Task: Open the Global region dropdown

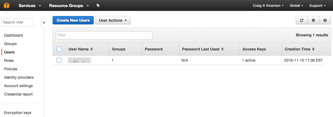Action: (296, 5)
